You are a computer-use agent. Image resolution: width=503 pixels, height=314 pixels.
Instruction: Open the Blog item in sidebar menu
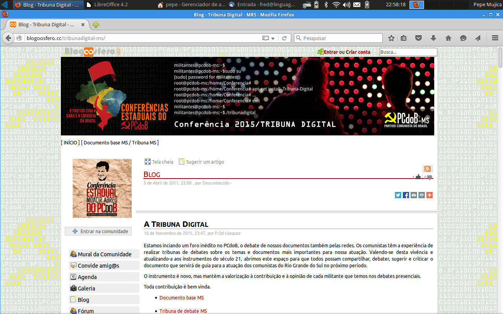(x=83, y=299)
